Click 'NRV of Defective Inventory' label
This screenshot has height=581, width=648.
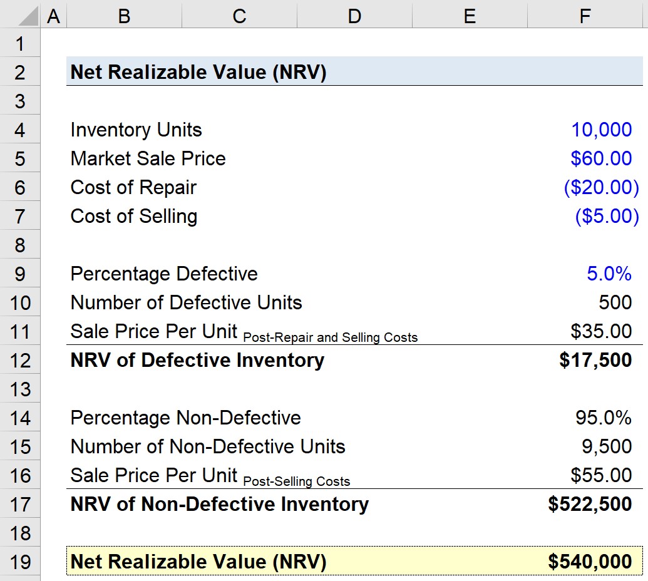198,360
